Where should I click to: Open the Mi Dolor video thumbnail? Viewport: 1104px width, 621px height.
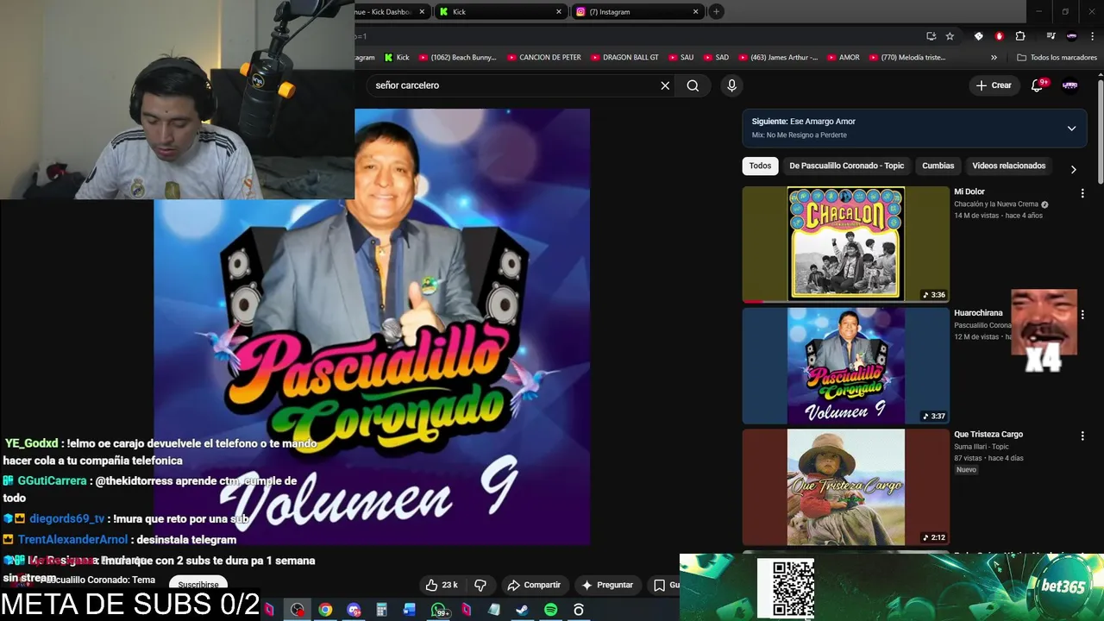point(845,244)
